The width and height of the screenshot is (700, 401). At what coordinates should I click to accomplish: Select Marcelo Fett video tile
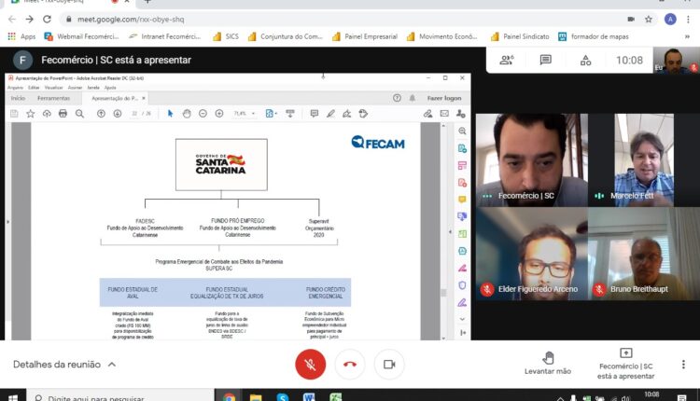pos(644,160)
